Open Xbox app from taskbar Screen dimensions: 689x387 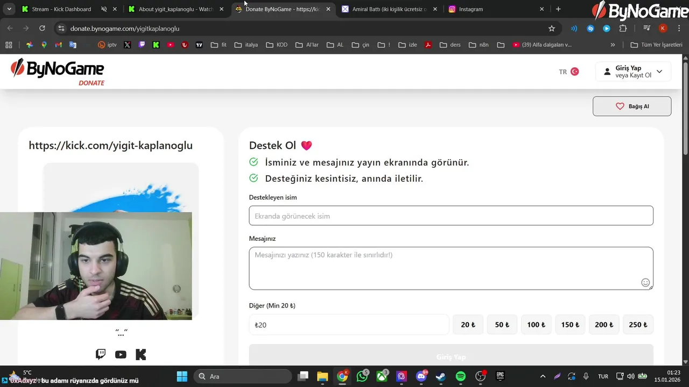[x=382, y=376]
